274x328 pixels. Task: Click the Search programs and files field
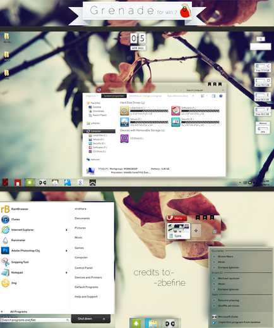pyautogui.click(x=35, y=320)
